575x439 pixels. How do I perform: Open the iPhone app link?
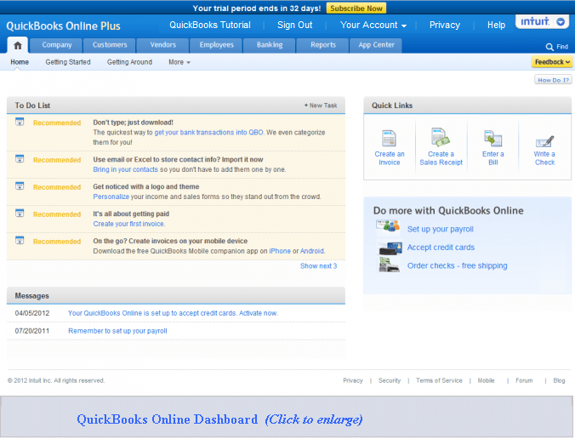(x=280, y=251)
